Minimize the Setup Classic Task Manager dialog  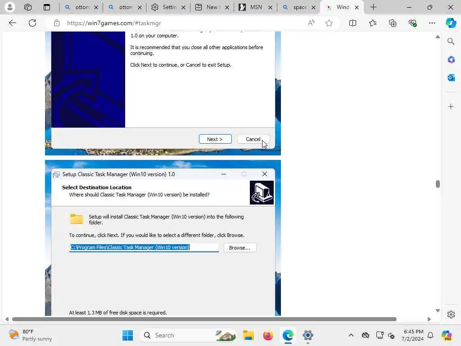(x=224, y=174)
